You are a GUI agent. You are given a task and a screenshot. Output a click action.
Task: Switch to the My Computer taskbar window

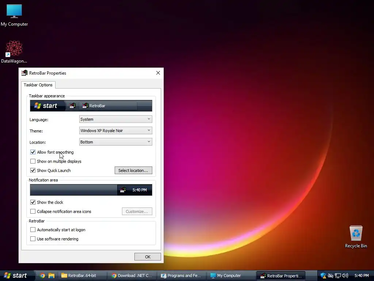231,276
